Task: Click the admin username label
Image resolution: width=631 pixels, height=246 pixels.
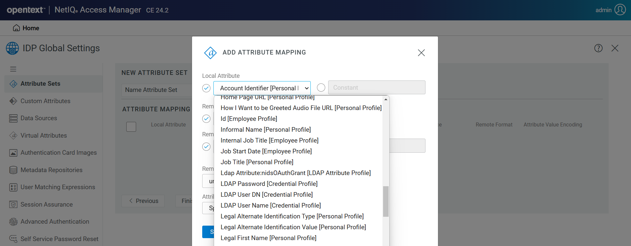Action: click(603, 10)
